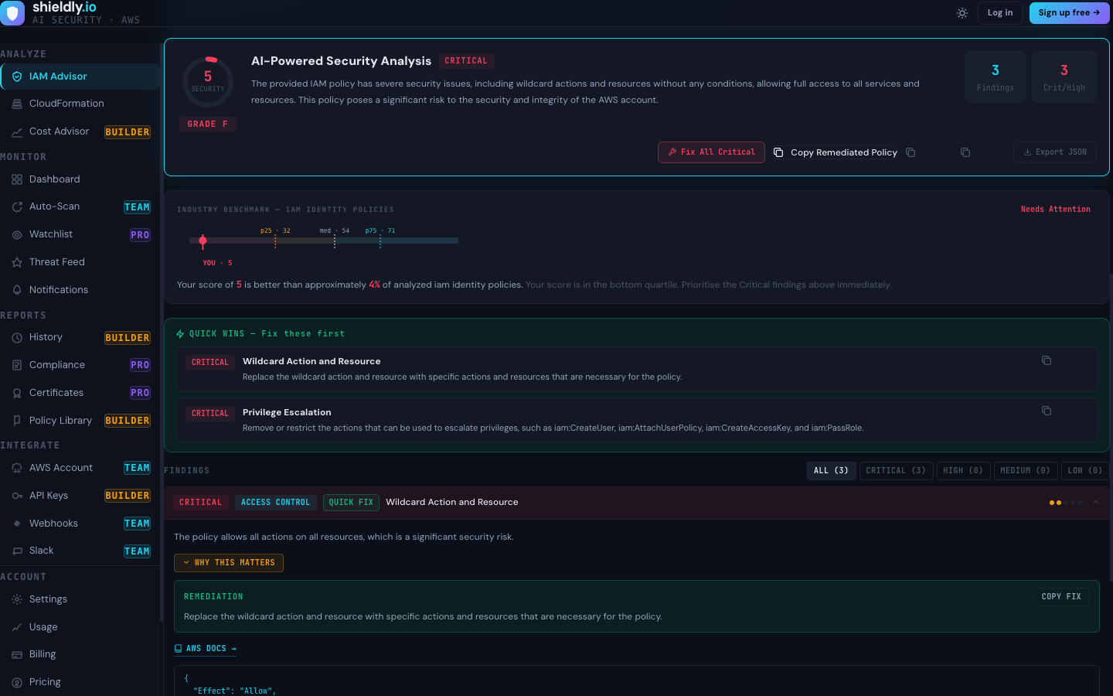Click the Certificates badge icon
Viewport: 1113px width, 696px height.
click(x=17, y=393)
